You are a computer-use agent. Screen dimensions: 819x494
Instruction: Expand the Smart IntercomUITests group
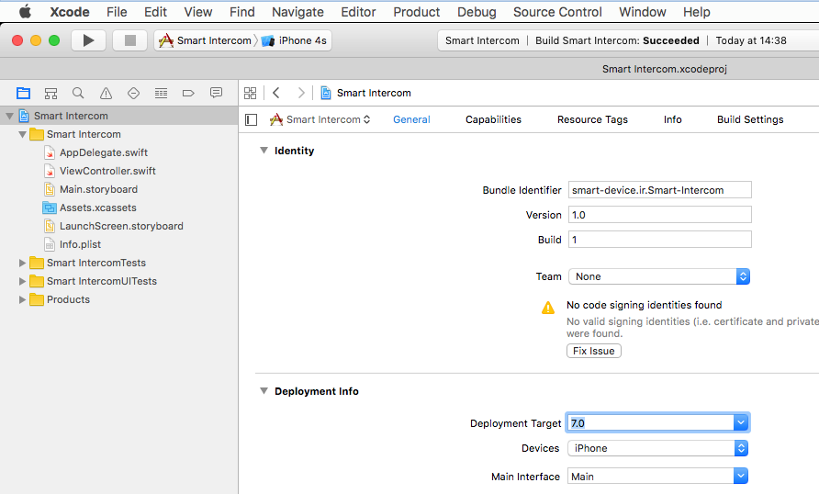click(22, 281)
